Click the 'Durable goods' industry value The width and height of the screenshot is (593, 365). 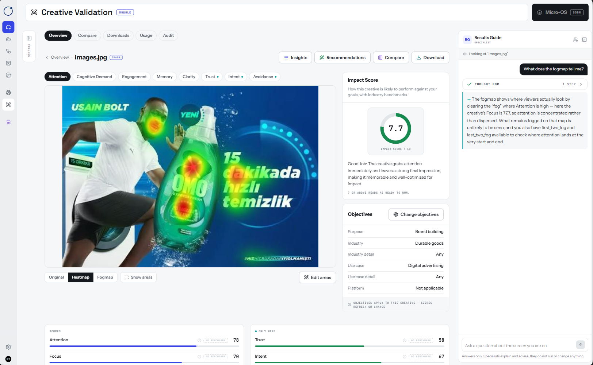[429, 244]
